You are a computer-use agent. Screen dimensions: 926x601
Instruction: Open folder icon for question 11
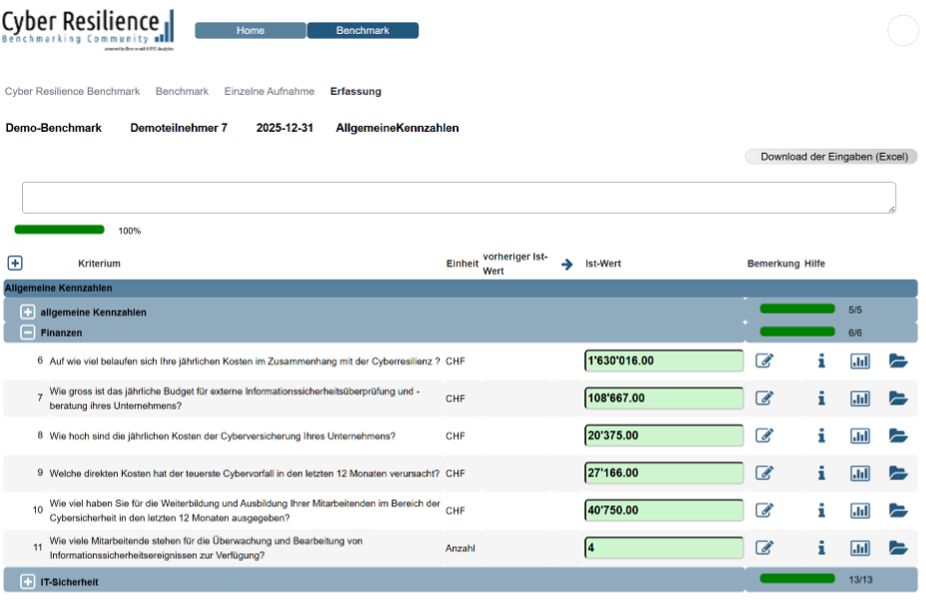[898, 548]
